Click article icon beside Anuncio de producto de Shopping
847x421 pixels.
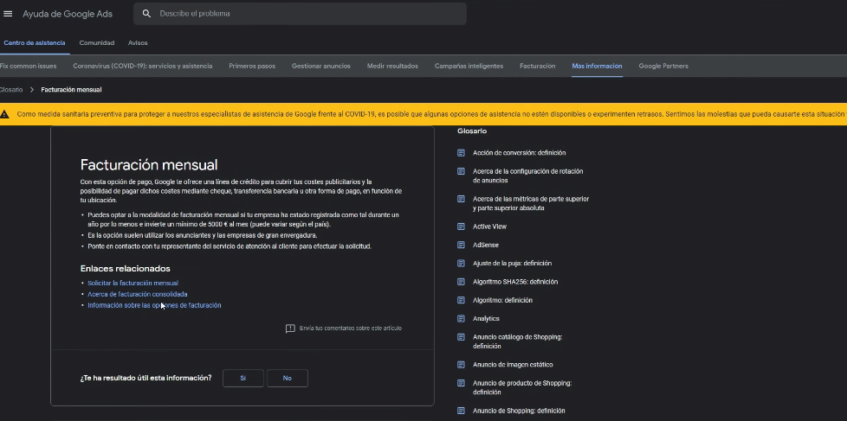click(x=461, y=383)
